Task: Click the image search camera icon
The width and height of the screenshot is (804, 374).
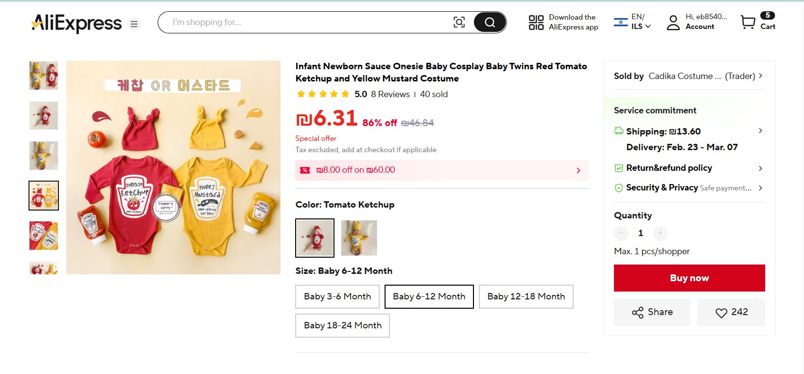Action: [459, 22]
